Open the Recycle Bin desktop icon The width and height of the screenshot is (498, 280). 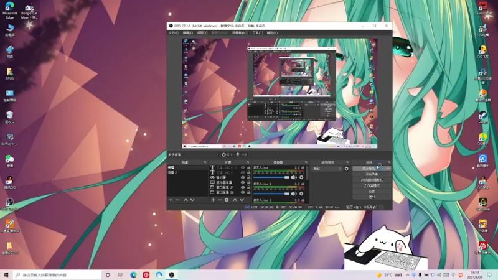click(x=9, y=117)
